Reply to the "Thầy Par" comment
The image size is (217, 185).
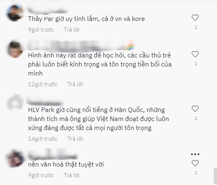72,30
